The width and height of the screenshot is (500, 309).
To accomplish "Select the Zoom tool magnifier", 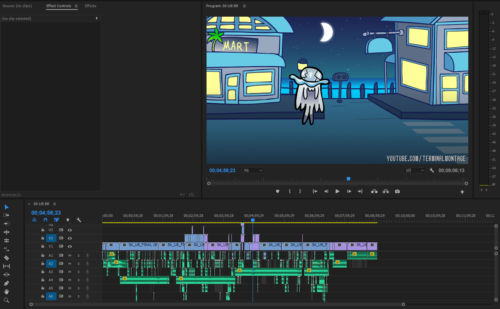I will click(x=7, y=300).
